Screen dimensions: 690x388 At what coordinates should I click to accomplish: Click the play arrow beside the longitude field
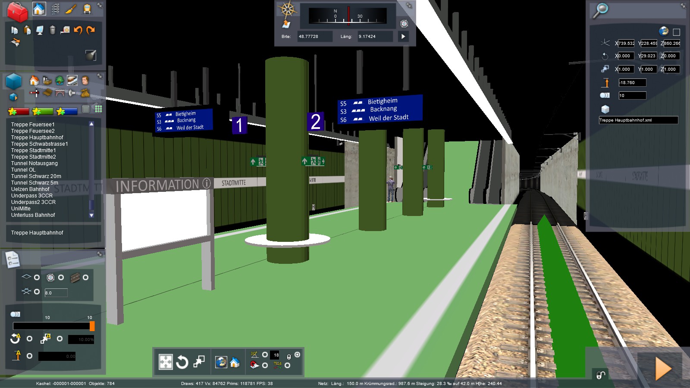coord(403,37)
